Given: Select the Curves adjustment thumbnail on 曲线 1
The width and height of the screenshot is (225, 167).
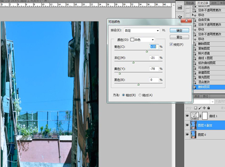Looking at the screenshot, I should tap(195, 116).
